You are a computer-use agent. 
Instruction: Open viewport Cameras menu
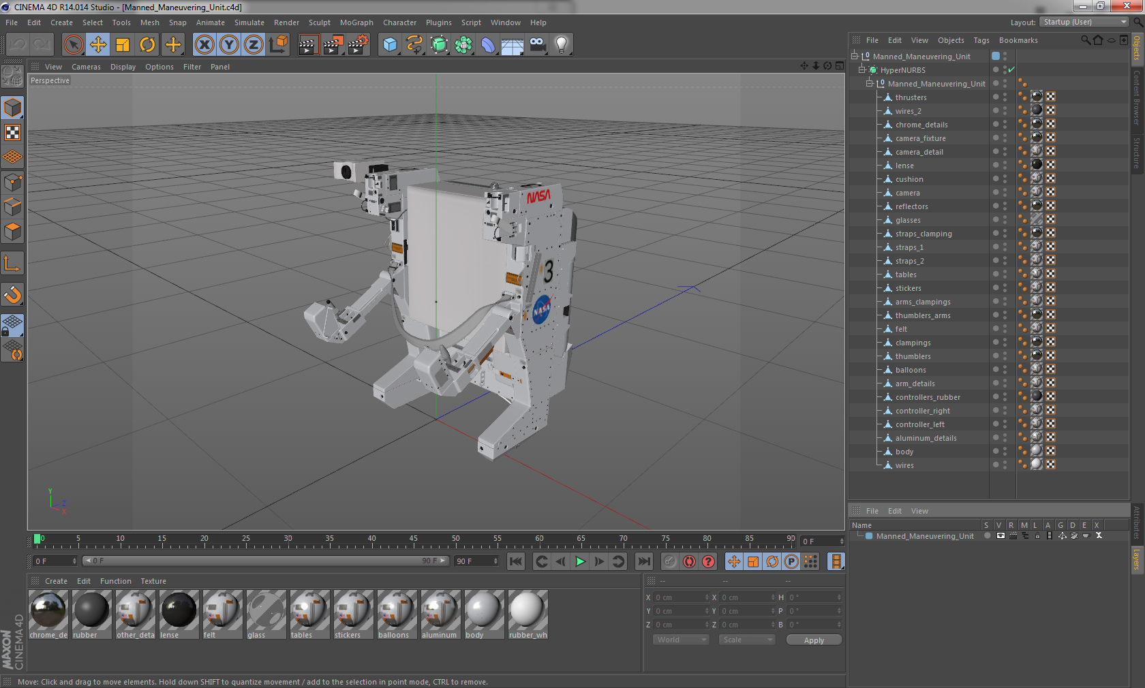click(86, 67)
